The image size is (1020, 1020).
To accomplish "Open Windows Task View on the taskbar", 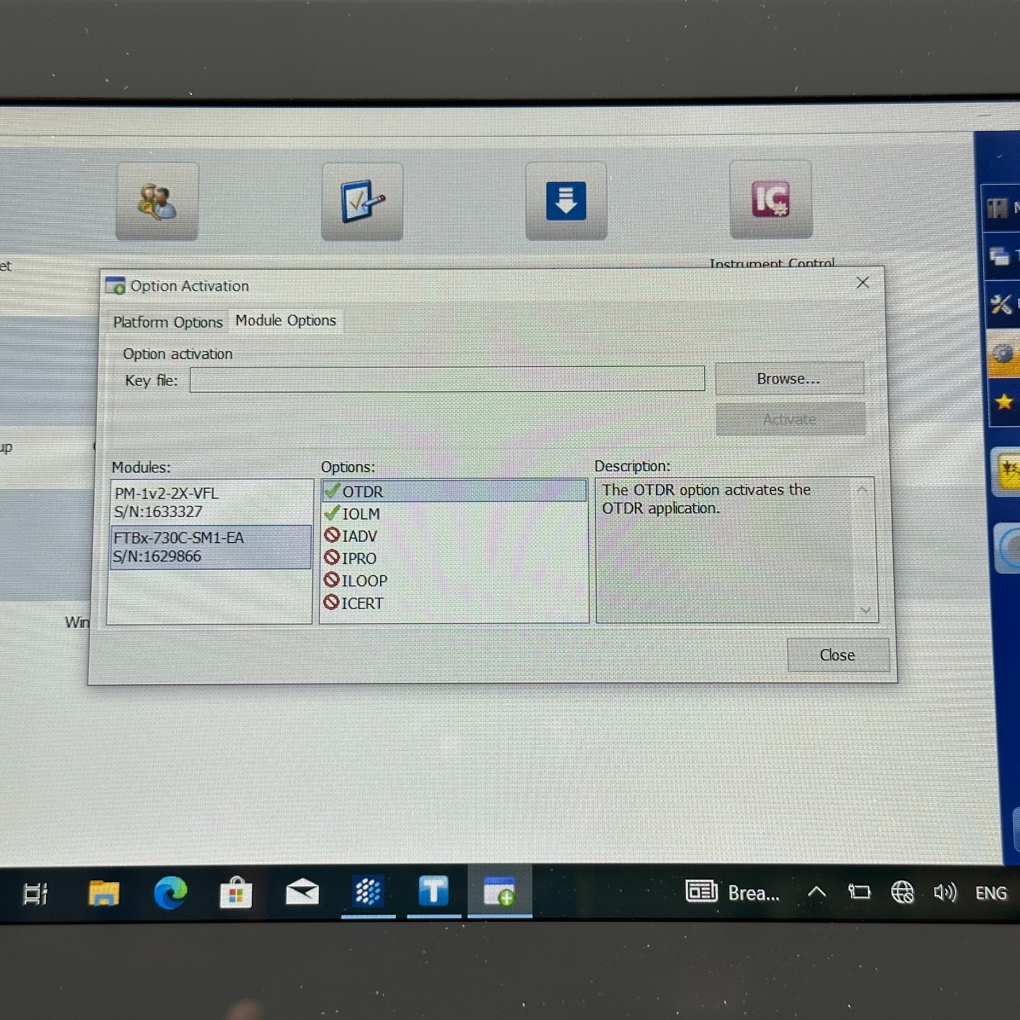I will pyautogui.click(x=36, y=893).
